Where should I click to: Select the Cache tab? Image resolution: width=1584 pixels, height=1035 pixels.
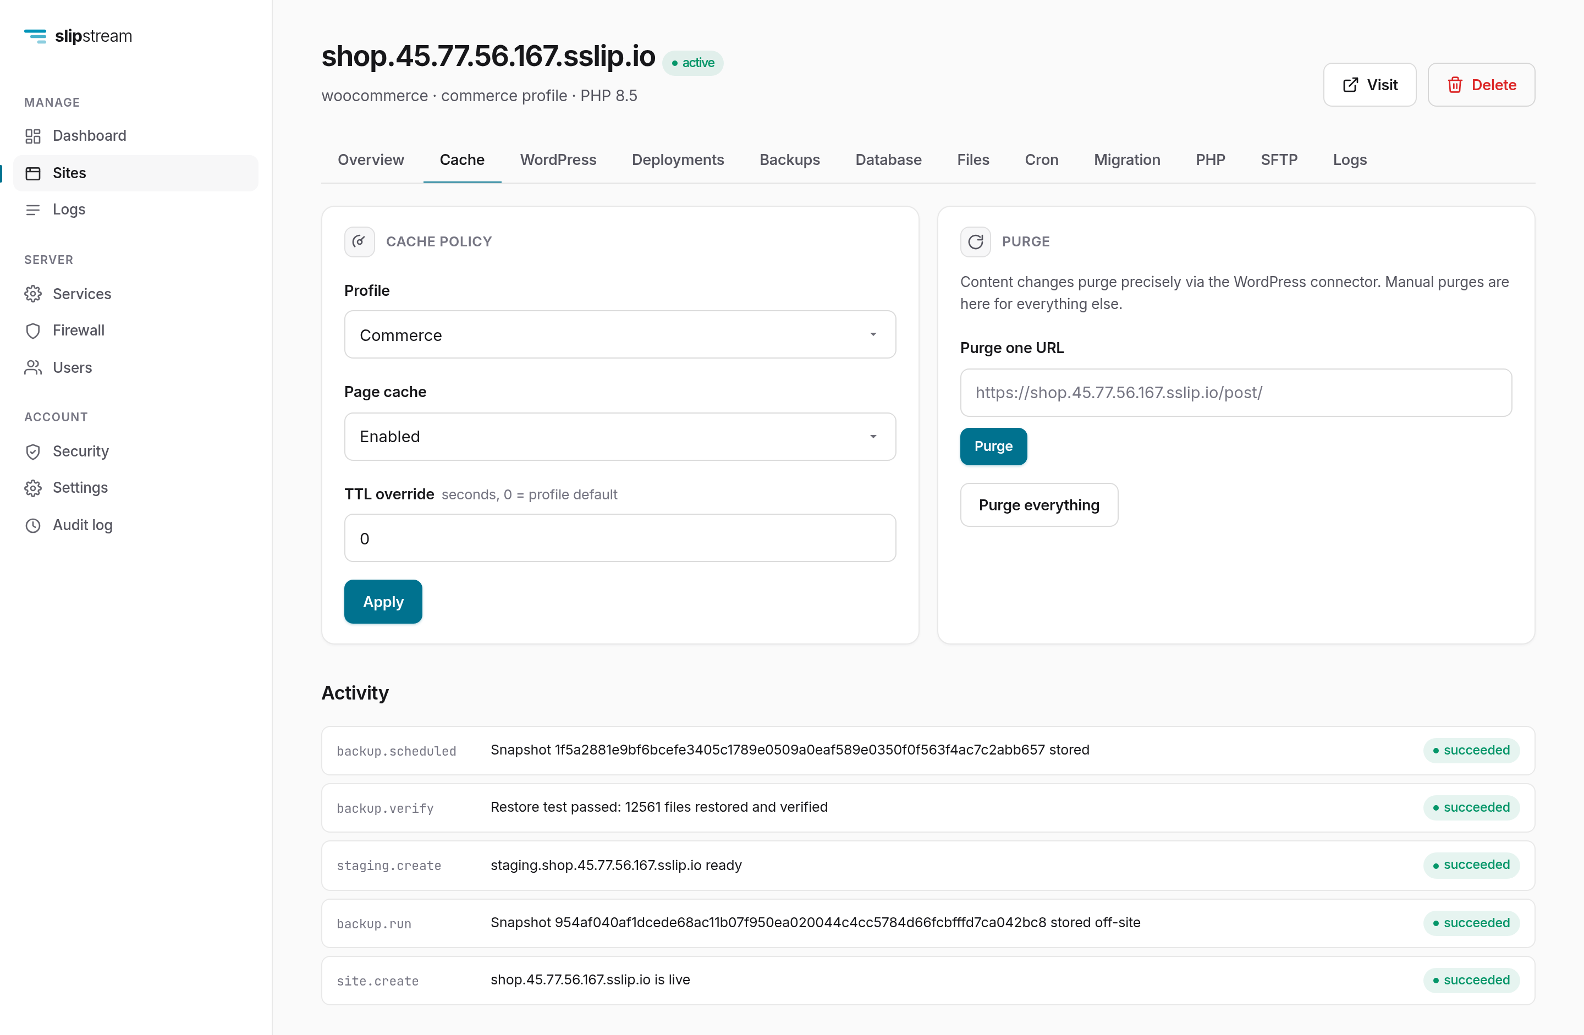(x=462, y=159)
